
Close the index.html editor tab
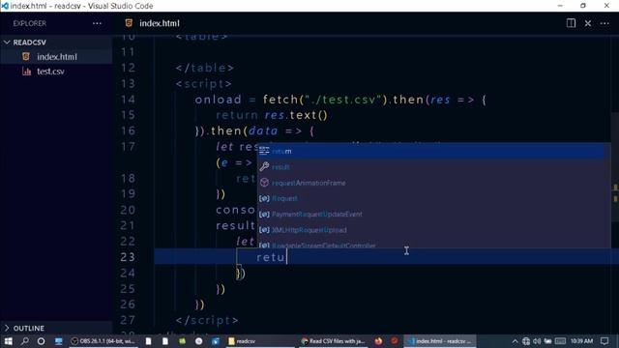pyautogui.click(x=588, y=23)
